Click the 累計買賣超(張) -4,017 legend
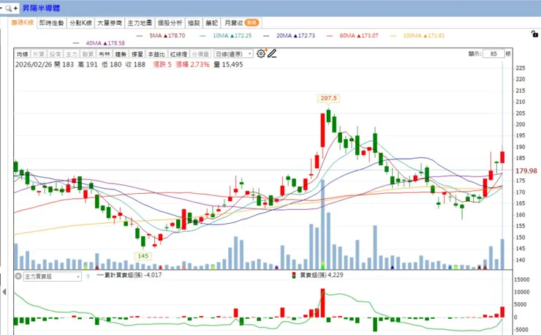Screen dimensions: 541x335 tap(129, 275)
